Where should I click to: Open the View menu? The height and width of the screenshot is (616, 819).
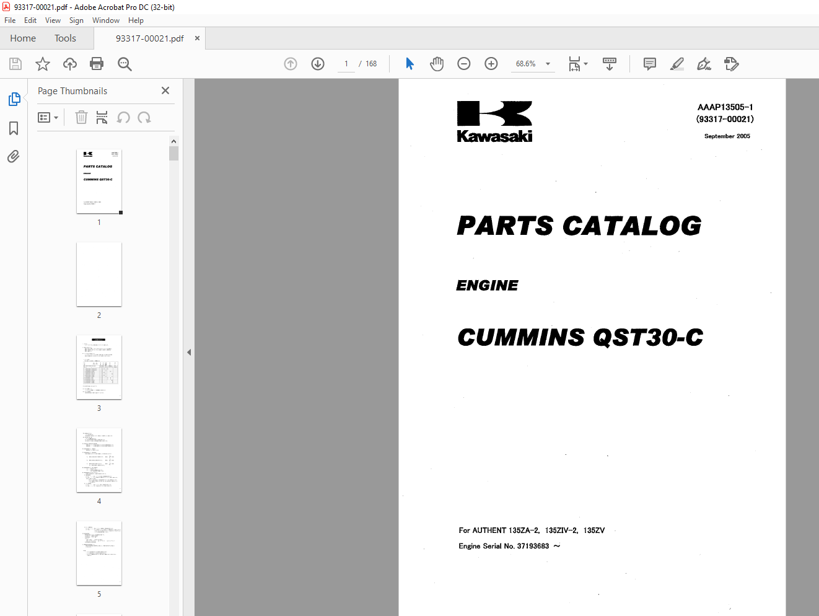[53, 20]
